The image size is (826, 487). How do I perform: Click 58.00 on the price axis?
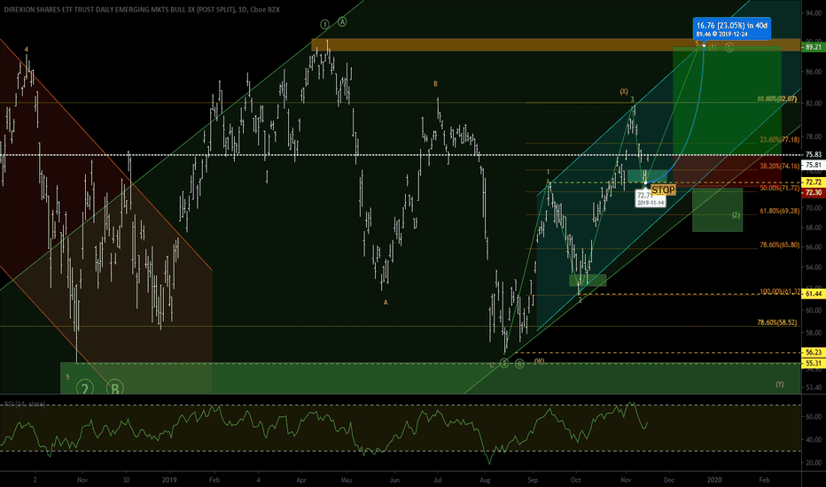click(x=814, y=333)
